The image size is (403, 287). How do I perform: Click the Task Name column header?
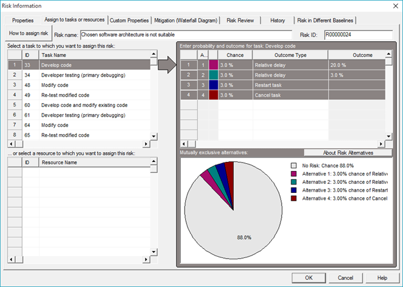click(94, 55)
